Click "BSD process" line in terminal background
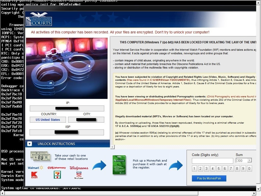The width and height of the screenshot is (261, 196). click(x=12, y=151)
